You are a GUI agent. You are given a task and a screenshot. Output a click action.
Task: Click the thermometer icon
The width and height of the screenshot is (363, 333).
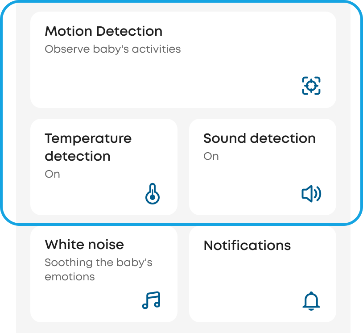[153, 195]
